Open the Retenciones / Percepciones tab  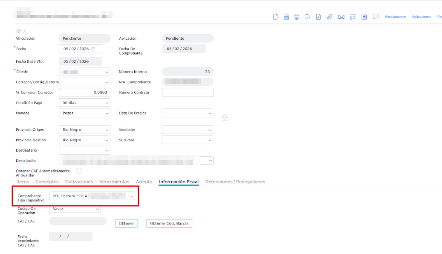(x=235, y=182)
